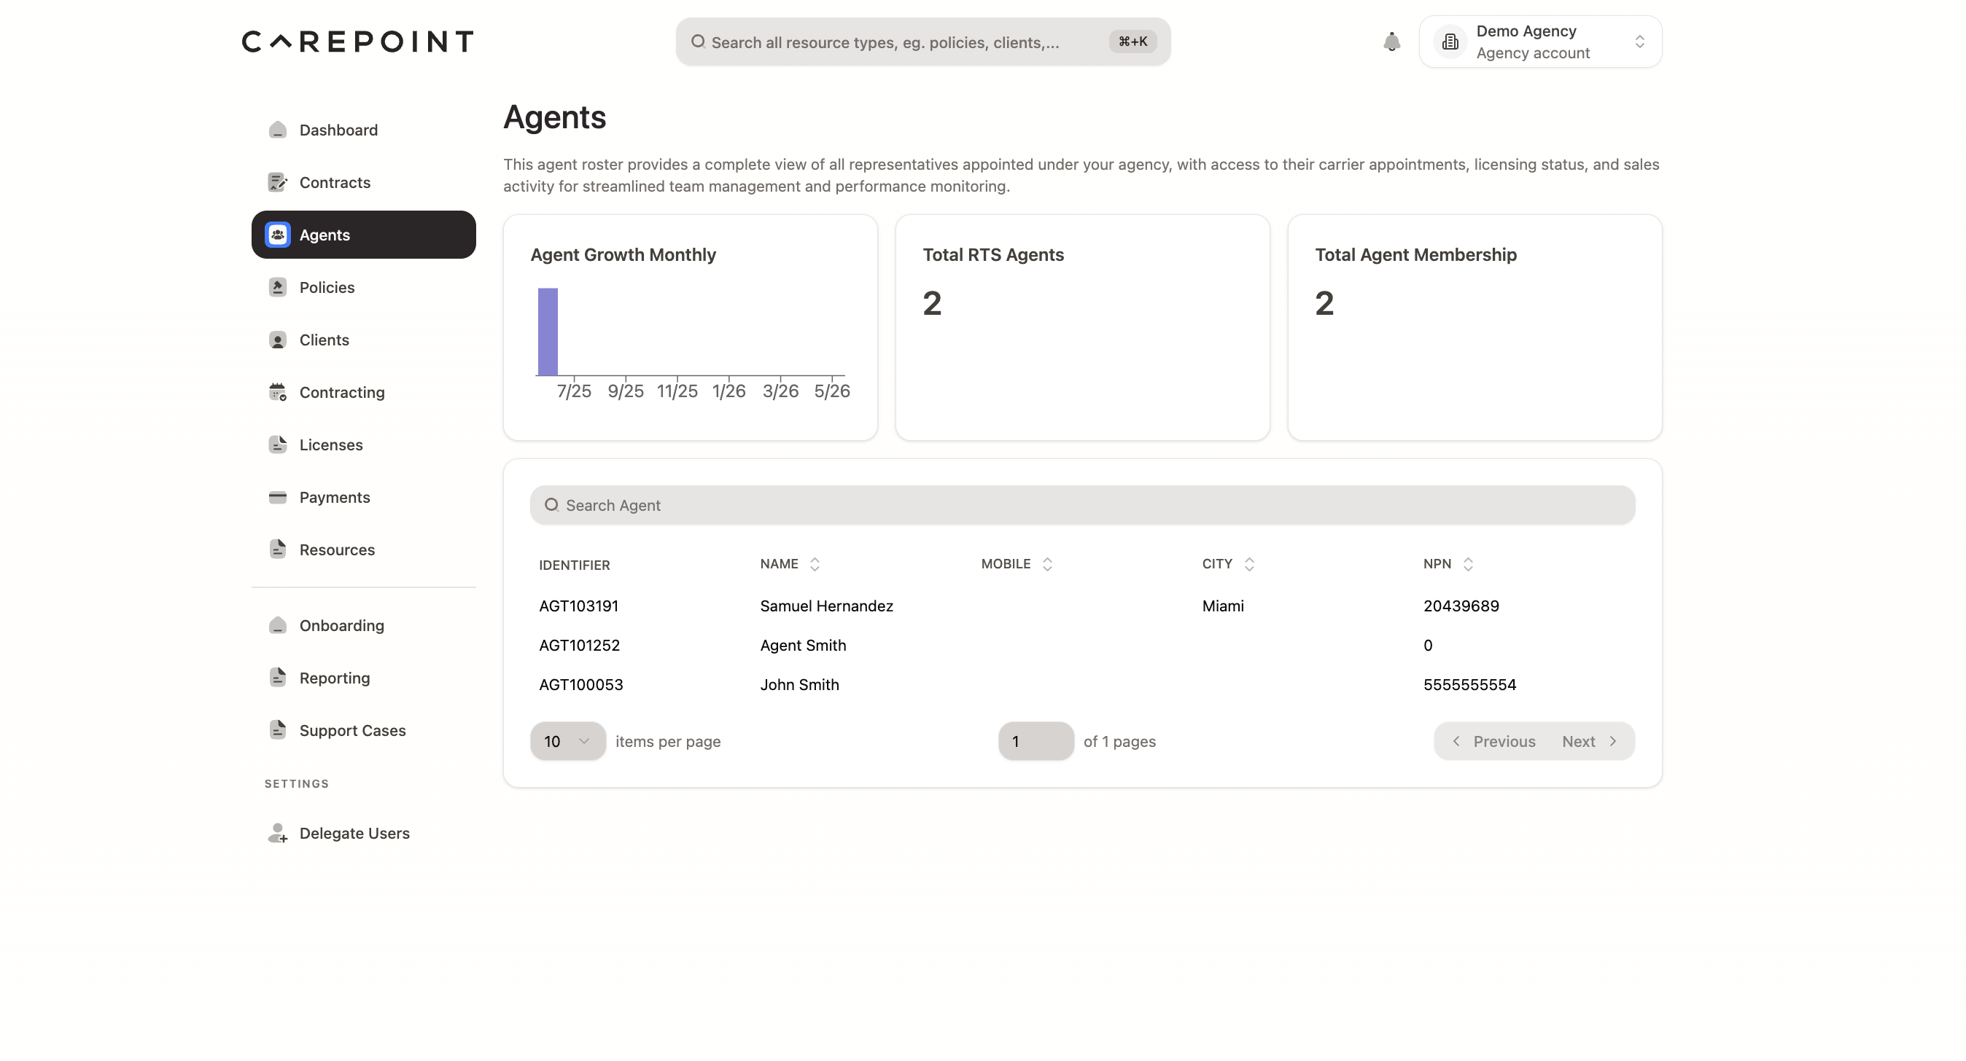Open agent AGT103191 identifier
Image resolution: width=1966 pixels, height=1061 pixels.
point(578,606)
